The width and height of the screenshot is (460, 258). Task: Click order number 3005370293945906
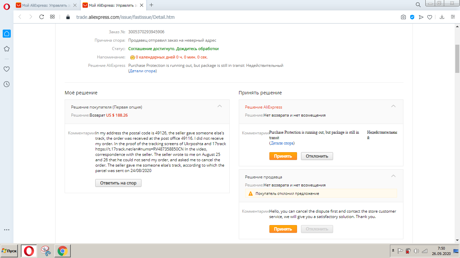tap(146, 32)
